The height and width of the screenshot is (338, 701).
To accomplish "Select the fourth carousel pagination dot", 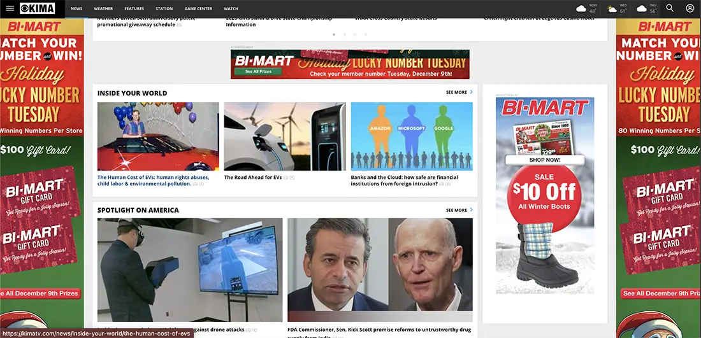I will click(x=366, y=34).
